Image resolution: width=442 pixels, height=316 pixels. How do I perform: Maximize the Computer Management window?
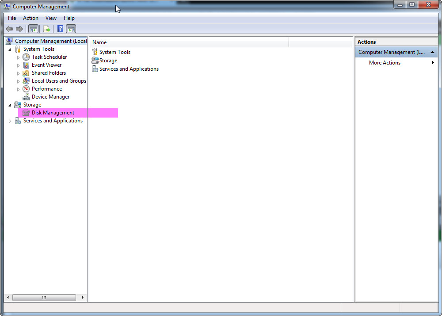pyautogui.click(x=412, y=4)
